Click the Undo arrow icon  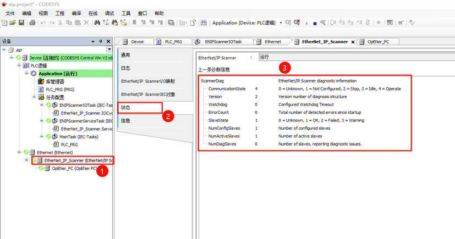tap(43, 23)
